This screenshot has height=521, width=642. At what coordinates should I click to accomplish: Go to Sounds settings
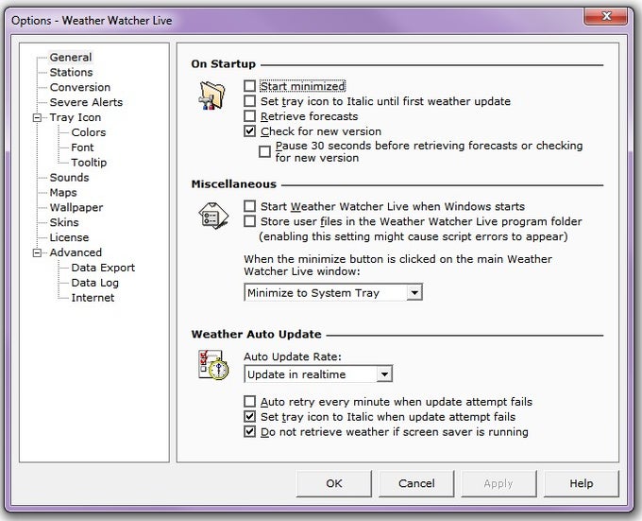click(x=69, y=178)
